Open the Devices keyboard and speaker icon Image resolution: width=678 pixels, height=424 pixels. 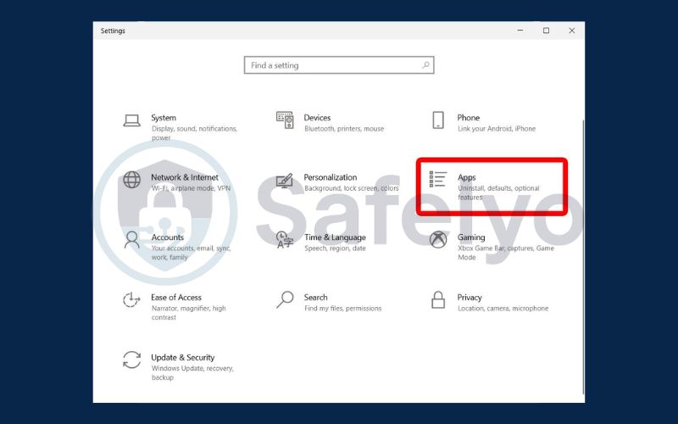[x=285, y=120]
